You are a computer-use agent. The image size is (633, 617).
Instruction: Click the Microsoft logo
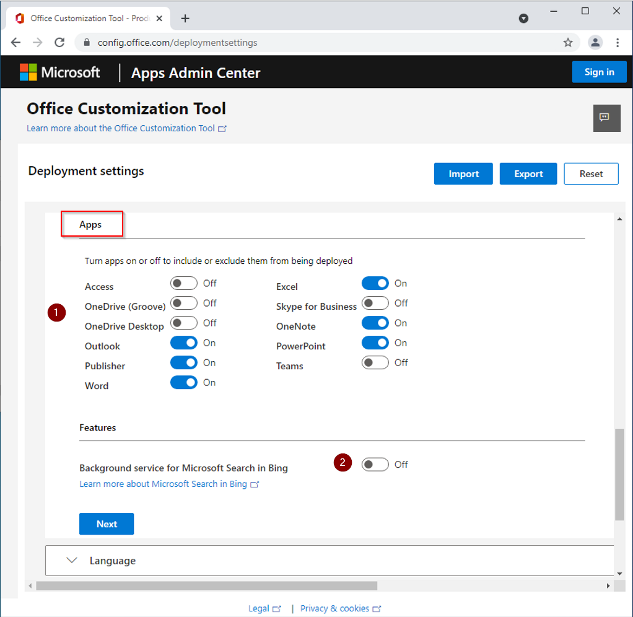point(59,72)
